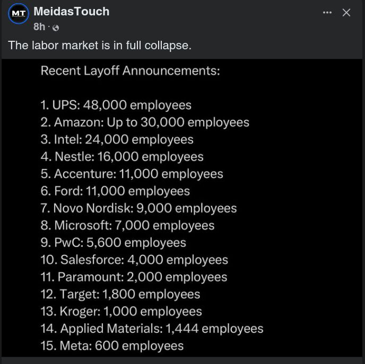Click the Amazon 30,000 employees line

click(x=144, y=122)
